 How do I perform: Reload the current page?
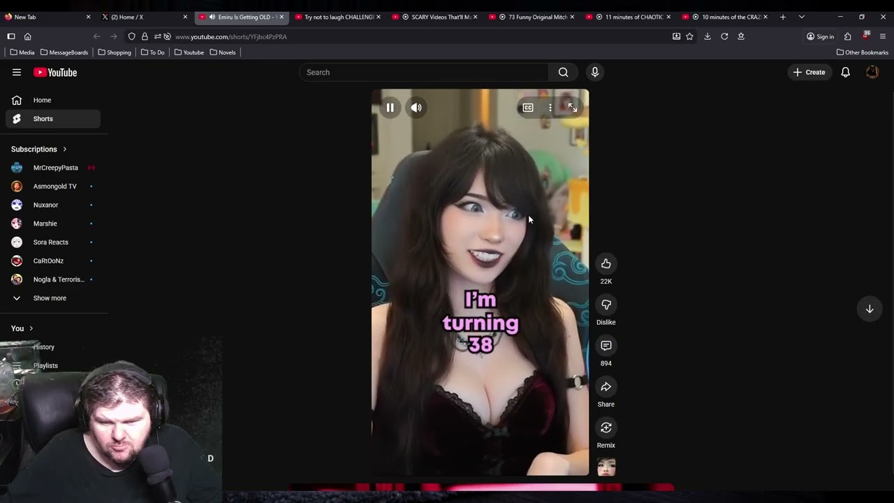tap(724, 36)
